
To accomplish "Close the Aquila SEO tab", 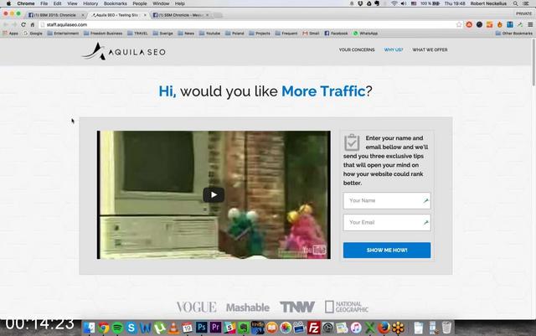I will pyautogui.click(x=145, y=15).
